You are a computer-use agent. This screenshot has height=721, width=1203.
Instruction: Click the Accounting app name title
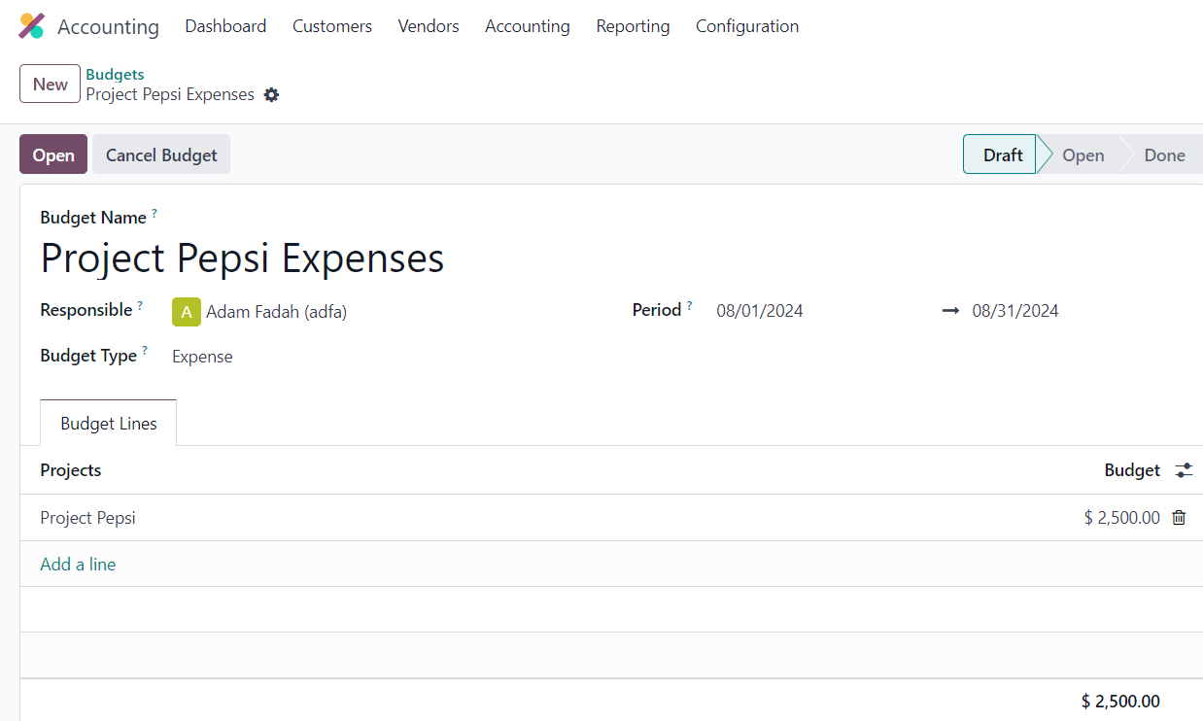[108, 27]
